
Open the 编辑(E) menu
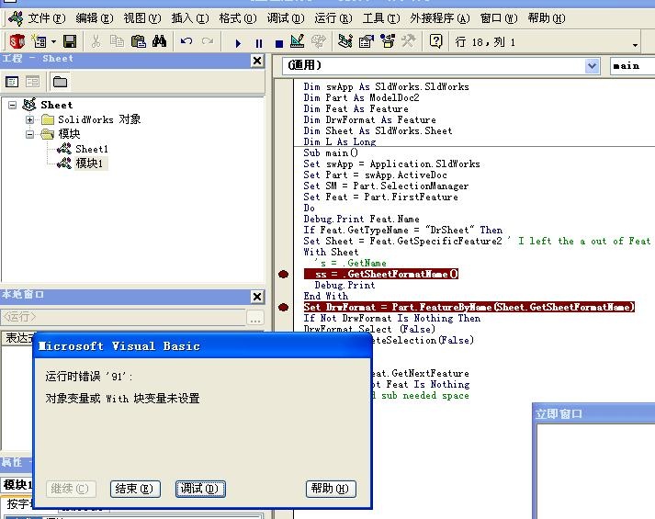pyautogui.click(x=95, y=18)
